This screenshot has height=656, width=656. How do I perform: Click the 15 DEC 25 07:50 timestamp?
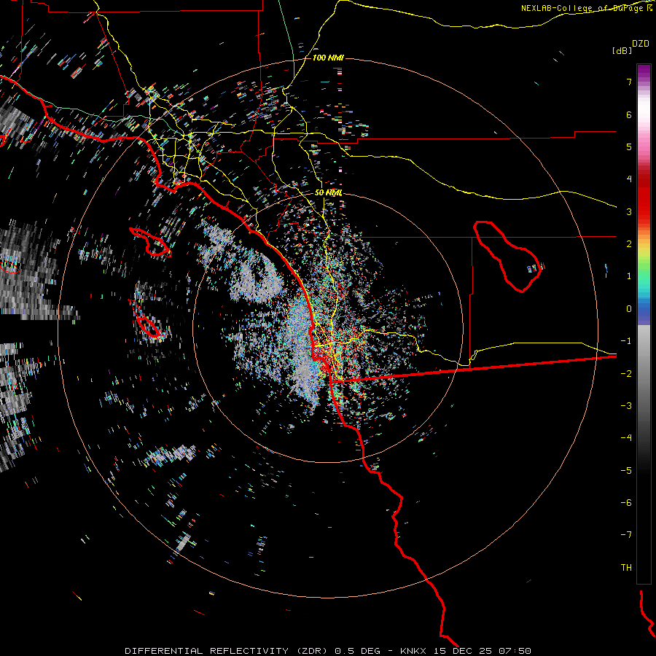click(483, 651)
